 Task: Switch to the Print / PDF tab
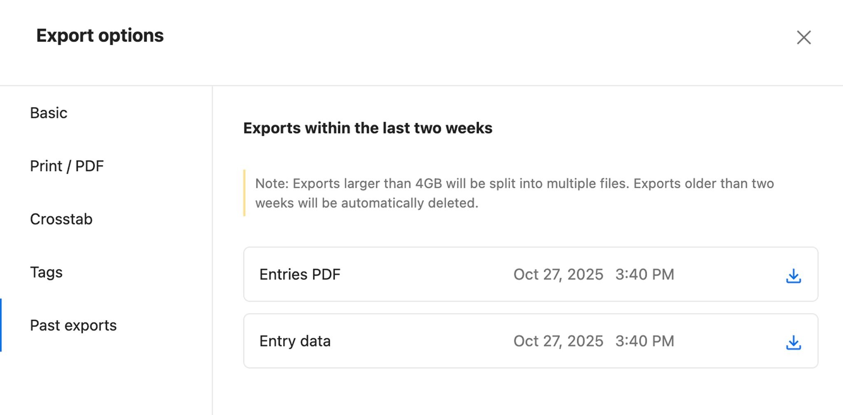pyautogui.click(x=67, y=166)
